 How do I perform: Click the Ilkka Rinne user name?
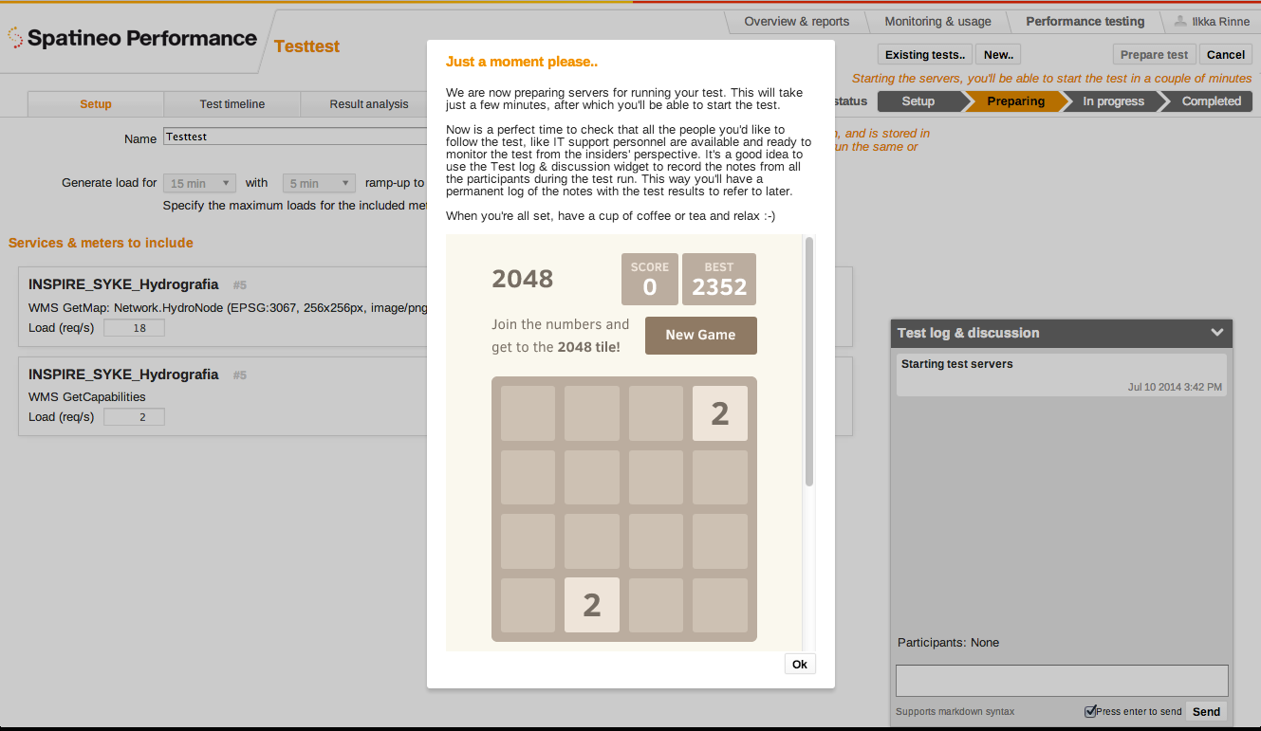pos(1221,21)
